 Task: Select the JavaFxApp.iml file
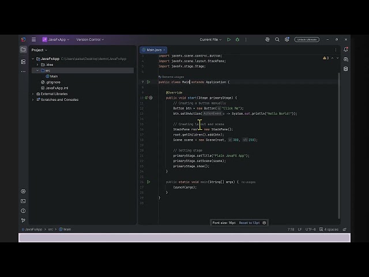tap(55, 88)
